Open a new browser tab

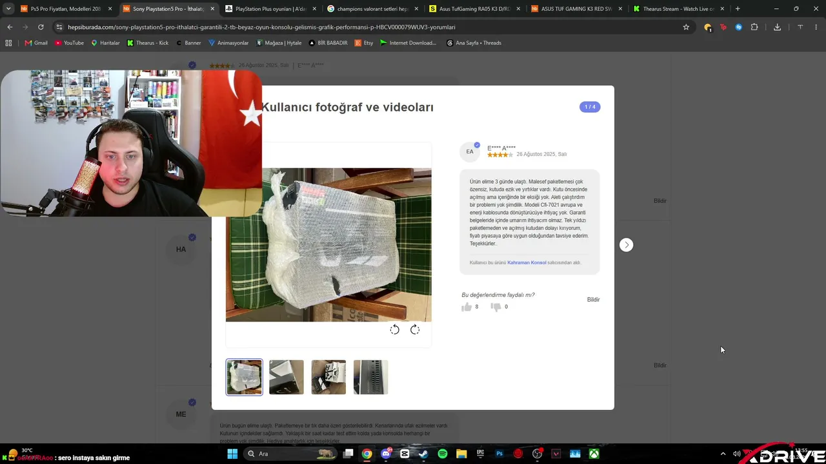pos(738,9)
